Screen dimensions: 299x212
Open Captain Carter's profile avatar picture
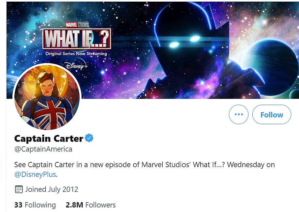pyautogui.click(x=46, y=97)
